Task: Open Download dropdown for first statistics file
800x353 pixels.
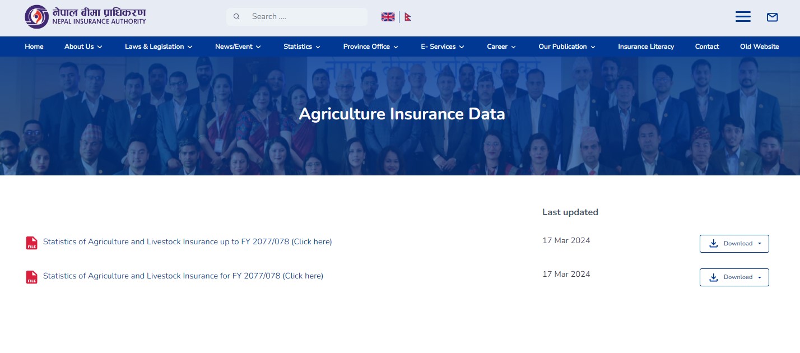Action: coord(734,244)
